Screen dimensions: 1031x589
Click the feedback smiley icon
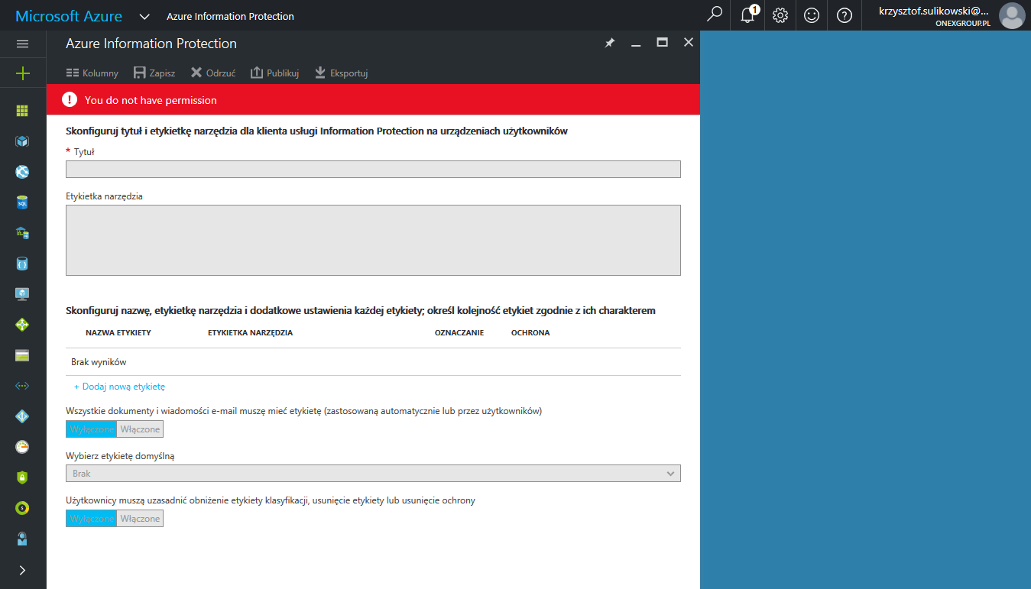tap(812, 15)
